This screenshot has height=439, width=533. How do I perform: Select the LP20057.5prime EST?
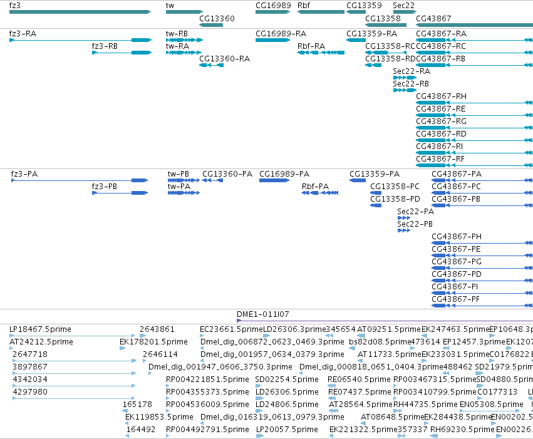(x=259, y=436)
